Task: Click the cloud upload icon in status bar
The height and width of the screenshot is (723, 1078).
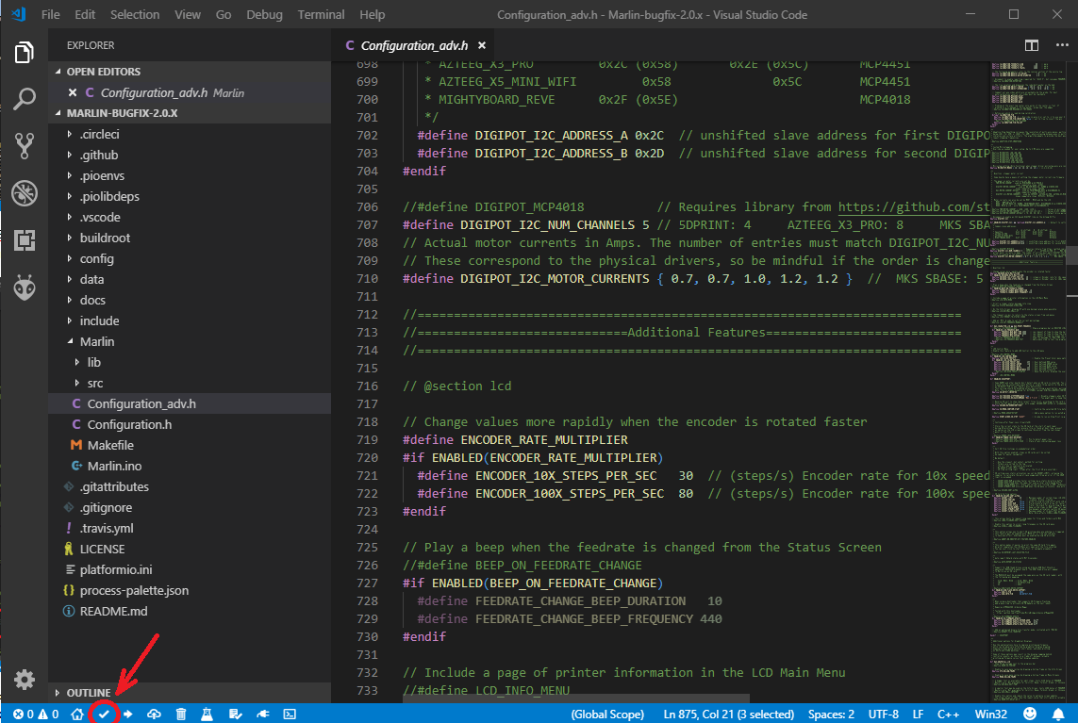Action: (154, 715)
